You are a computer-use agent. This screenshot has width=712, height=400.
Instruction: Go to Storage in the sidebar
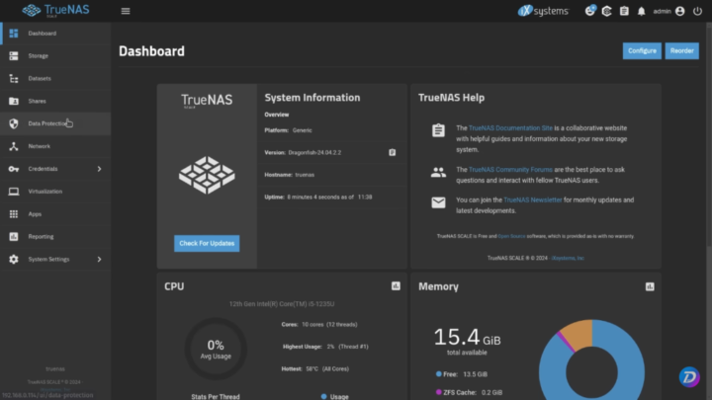38,55
